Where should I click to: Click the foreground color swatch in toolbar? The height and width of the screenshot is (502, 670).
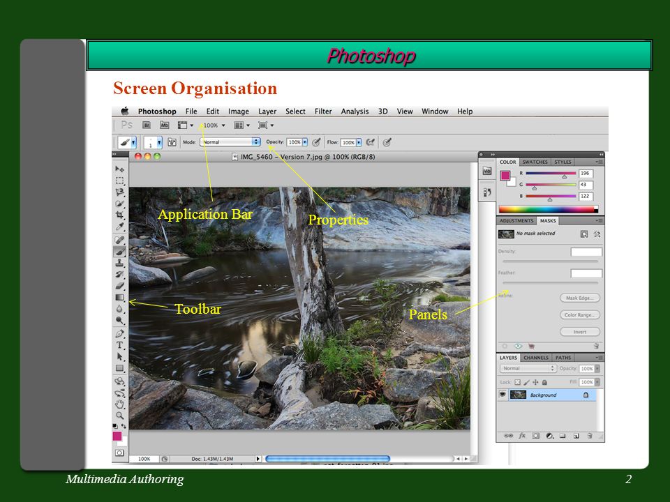coord(117,436)
